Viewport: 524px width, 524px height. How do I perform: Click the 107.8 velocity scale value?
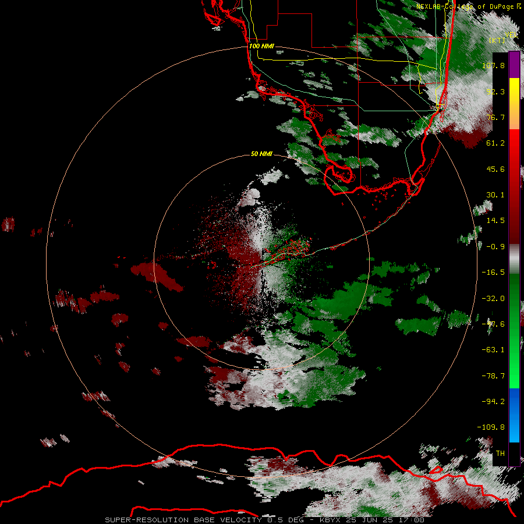click(x=493, y=65)
